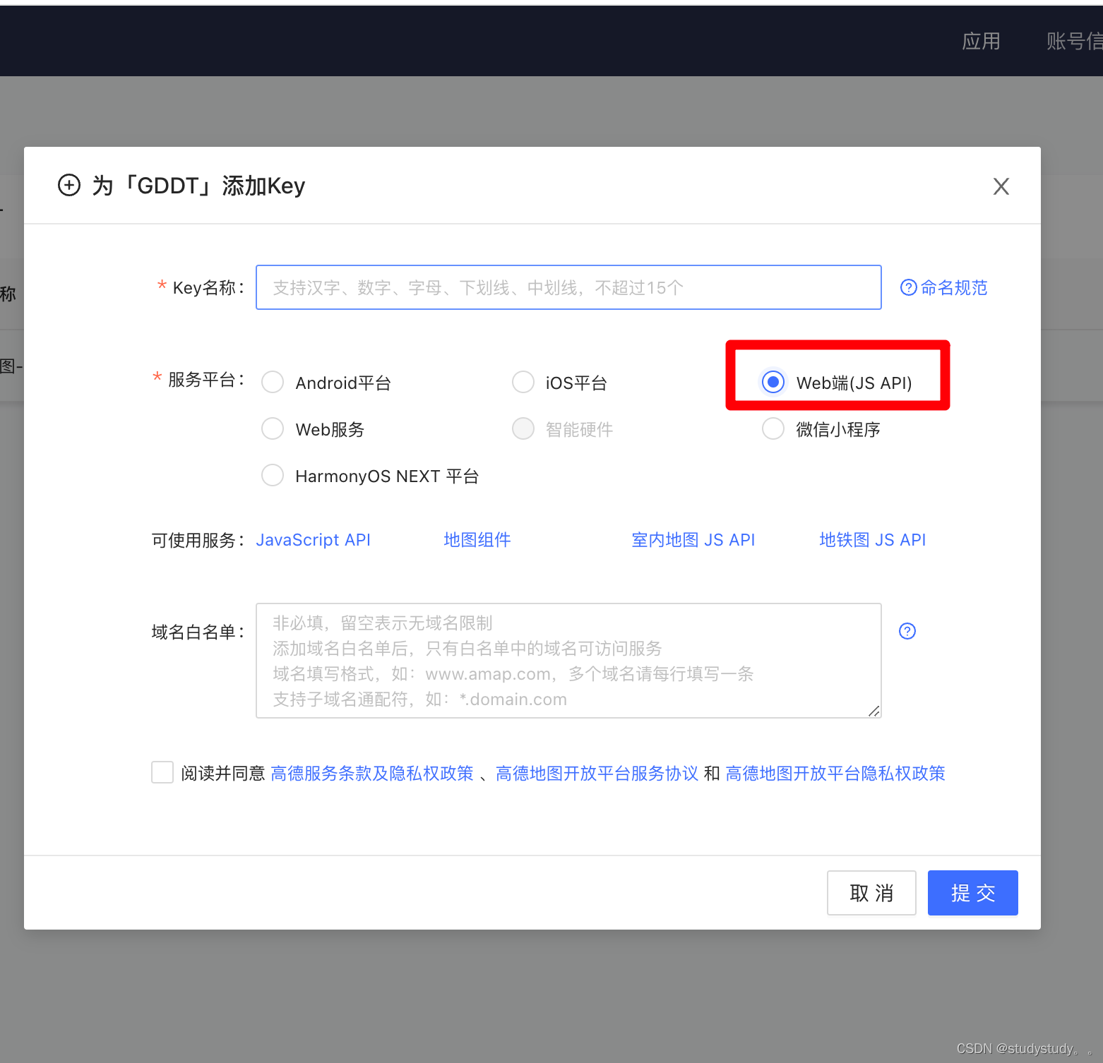This screenshot has height=1063, width=1103.
Task: Open the 室内地图 JS API link
Action: [x=693, y=540]
